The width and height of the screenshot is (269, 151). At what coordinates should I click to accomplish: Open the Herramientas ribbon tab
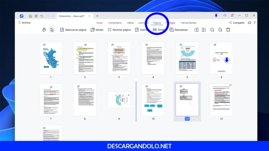(x=189, y=23)
